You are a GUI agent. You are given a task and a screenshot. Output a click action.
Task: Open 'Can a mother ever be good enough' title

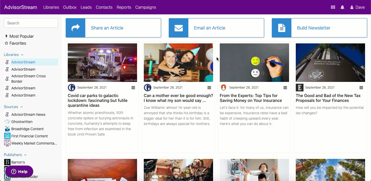click(178, 98)
